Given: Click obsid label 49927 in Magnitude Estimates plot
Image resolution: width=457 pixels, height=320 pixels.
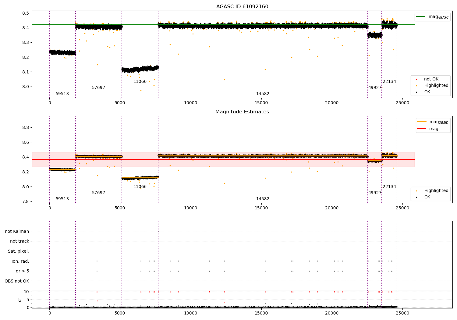Looking at the screenshot, I should click(375, 193).
